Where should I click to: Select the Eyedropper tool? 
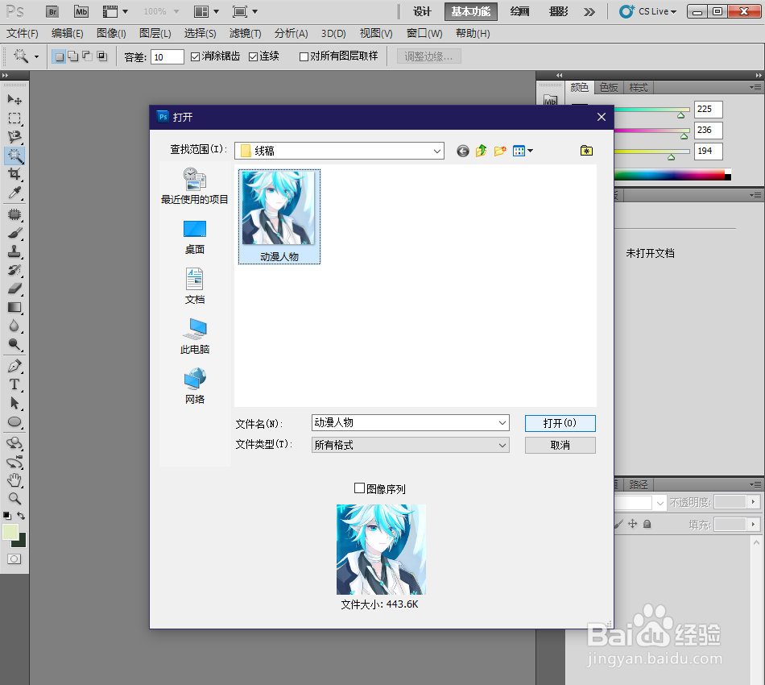[x=14, y=193]
